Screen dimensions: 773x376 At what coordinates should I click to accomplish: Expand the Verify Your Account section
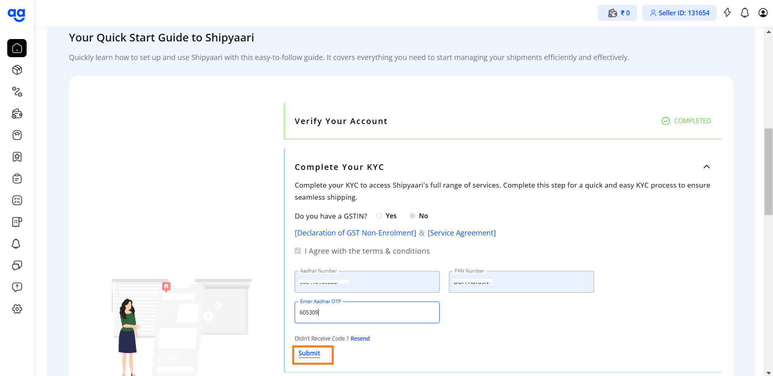click(x=503, y=121)
